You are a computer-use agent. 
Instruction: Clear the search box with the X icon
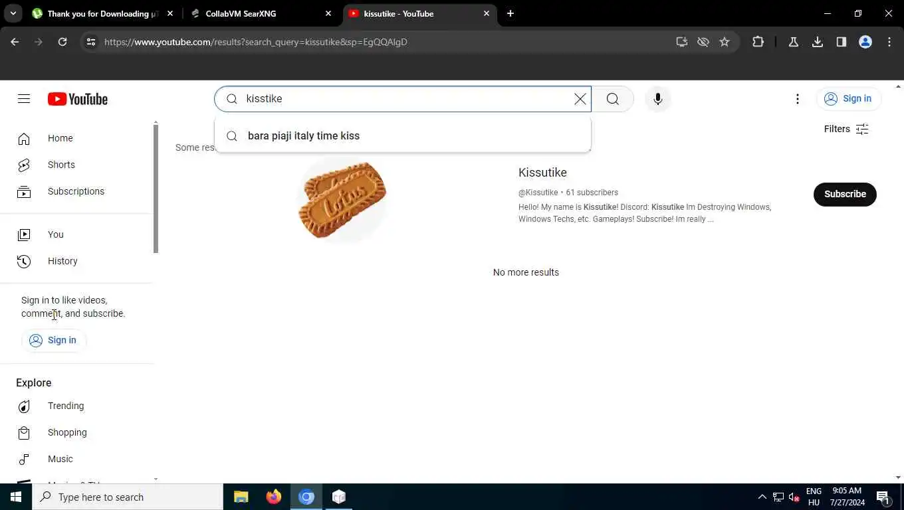pos(580,99)
